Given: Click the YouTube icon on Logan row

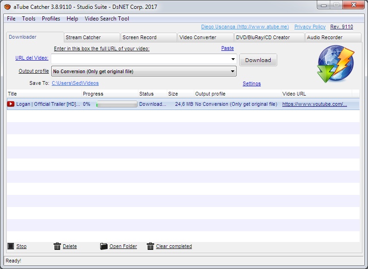Looking at the screenshot, I should (11, 104).
